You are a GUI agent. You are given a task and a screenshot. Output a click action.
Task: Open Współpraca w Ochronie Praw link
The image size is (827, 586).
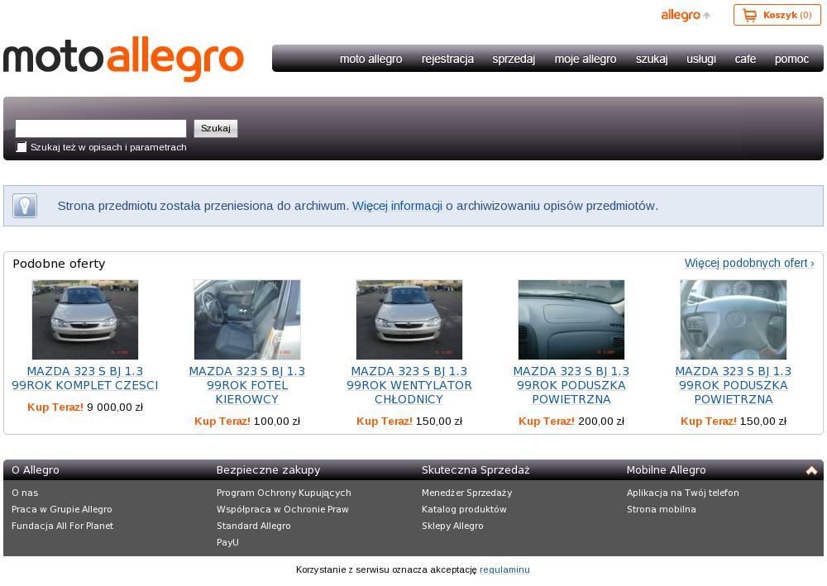click(x=283, y=509)
